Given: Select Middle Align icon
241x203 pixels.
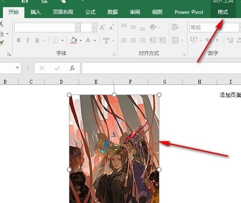Looking at the screenshot, I should click(133, 27).
